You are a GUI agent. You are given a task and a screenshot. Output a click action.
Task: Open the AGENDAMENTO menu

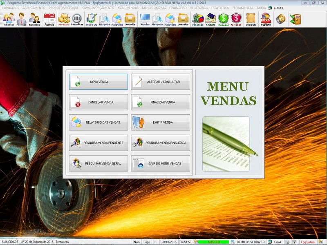(x=34, y=8)
